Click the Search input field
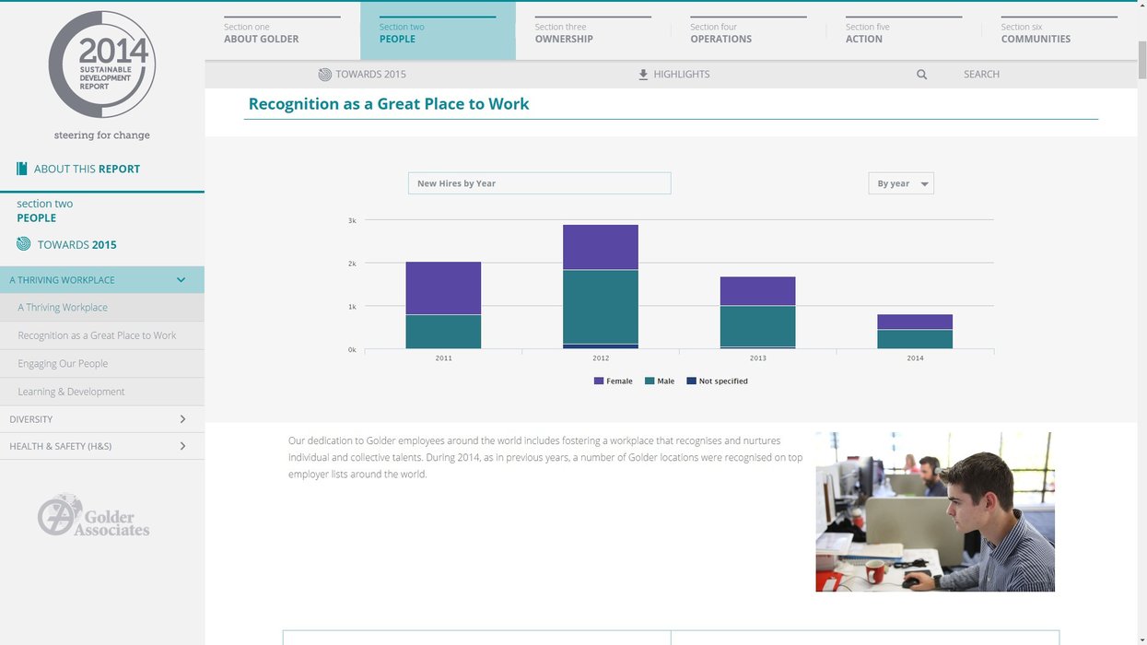 981,75
